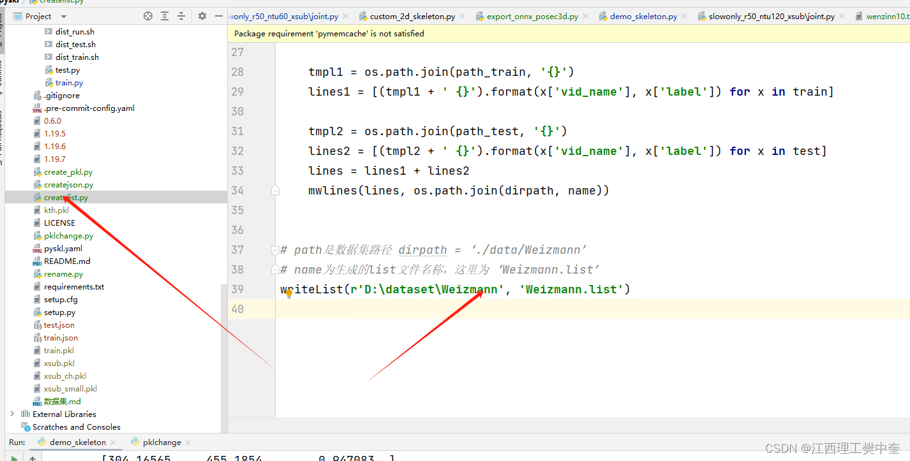The height and width of the screenshot is (461, 910).
Task: Expand External Libraries node
Action: (12, 414)
